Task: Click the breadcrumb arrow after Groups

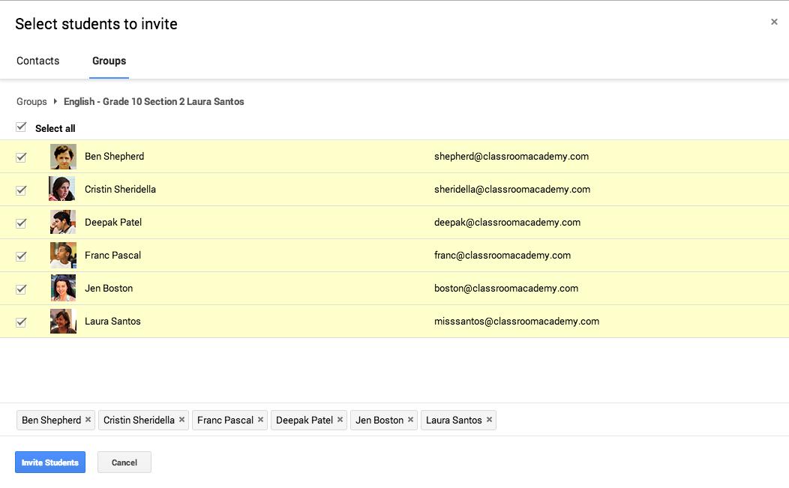Action: pos(55,101)
